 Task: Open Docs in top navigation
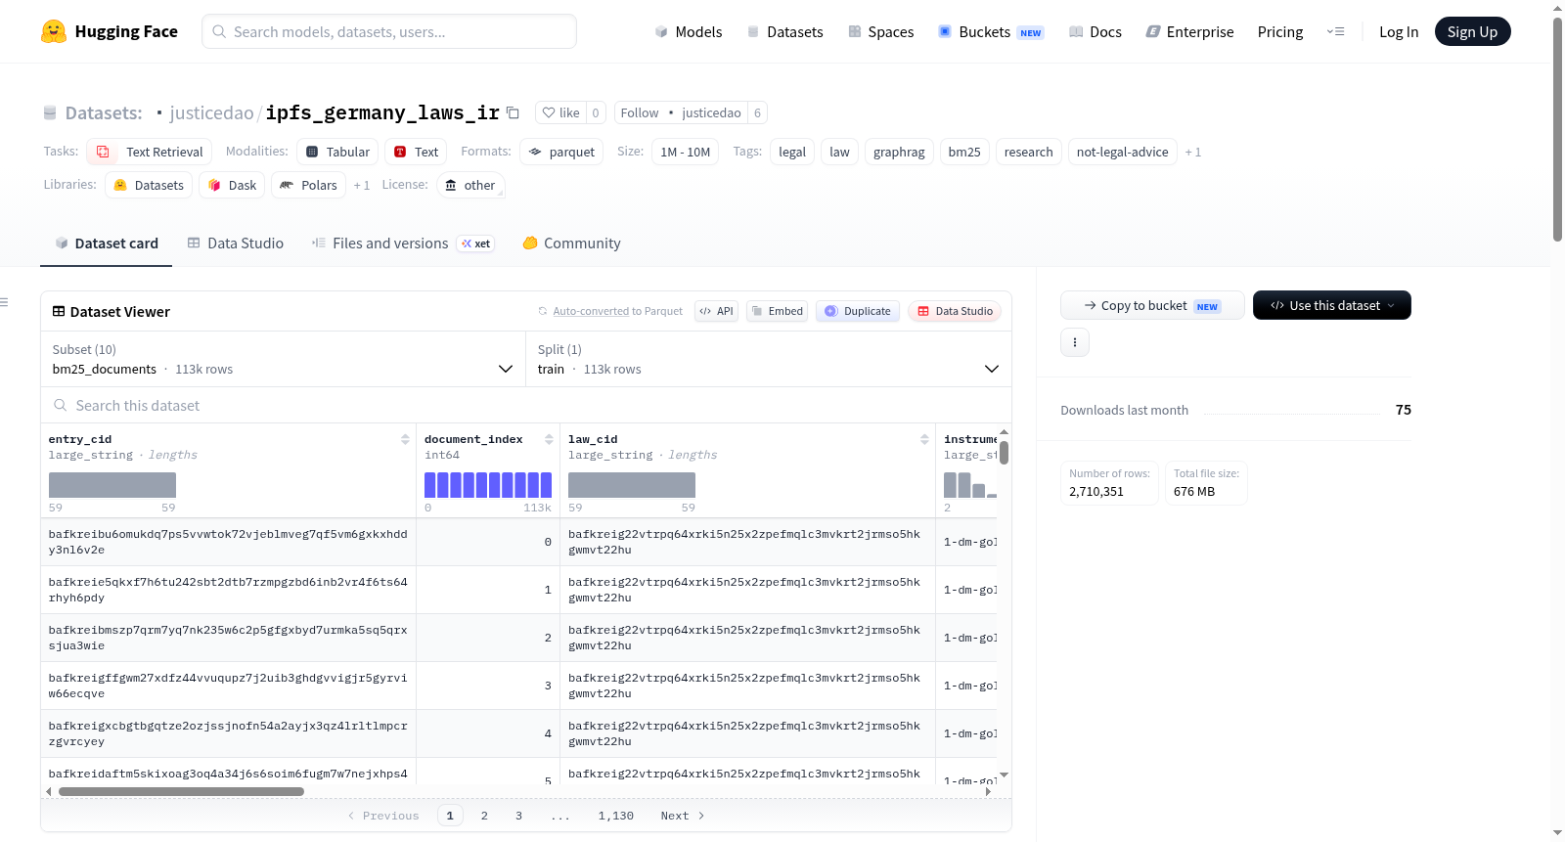1095,31
